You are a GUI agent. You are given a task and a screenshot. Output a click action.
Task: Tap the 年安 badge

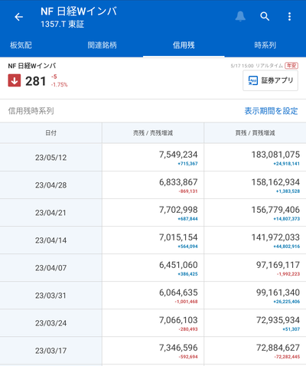[x=291, y=66]
